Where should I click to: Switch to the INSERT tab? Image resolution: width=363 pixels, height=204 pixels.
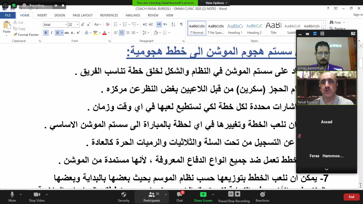tap(42, 15)
